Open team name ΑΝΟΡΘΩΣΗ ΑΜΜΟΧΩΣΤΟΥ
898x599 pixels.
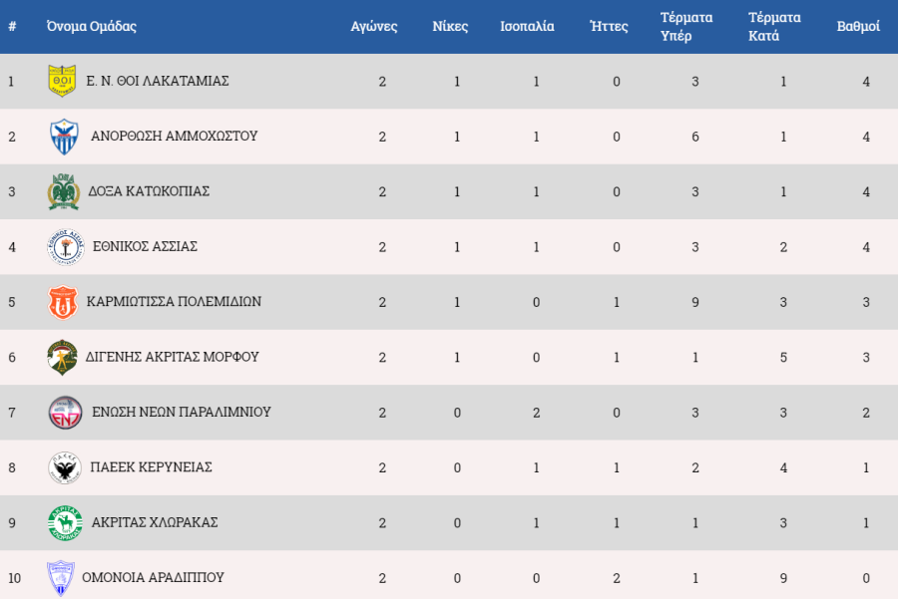coord(174,137)
